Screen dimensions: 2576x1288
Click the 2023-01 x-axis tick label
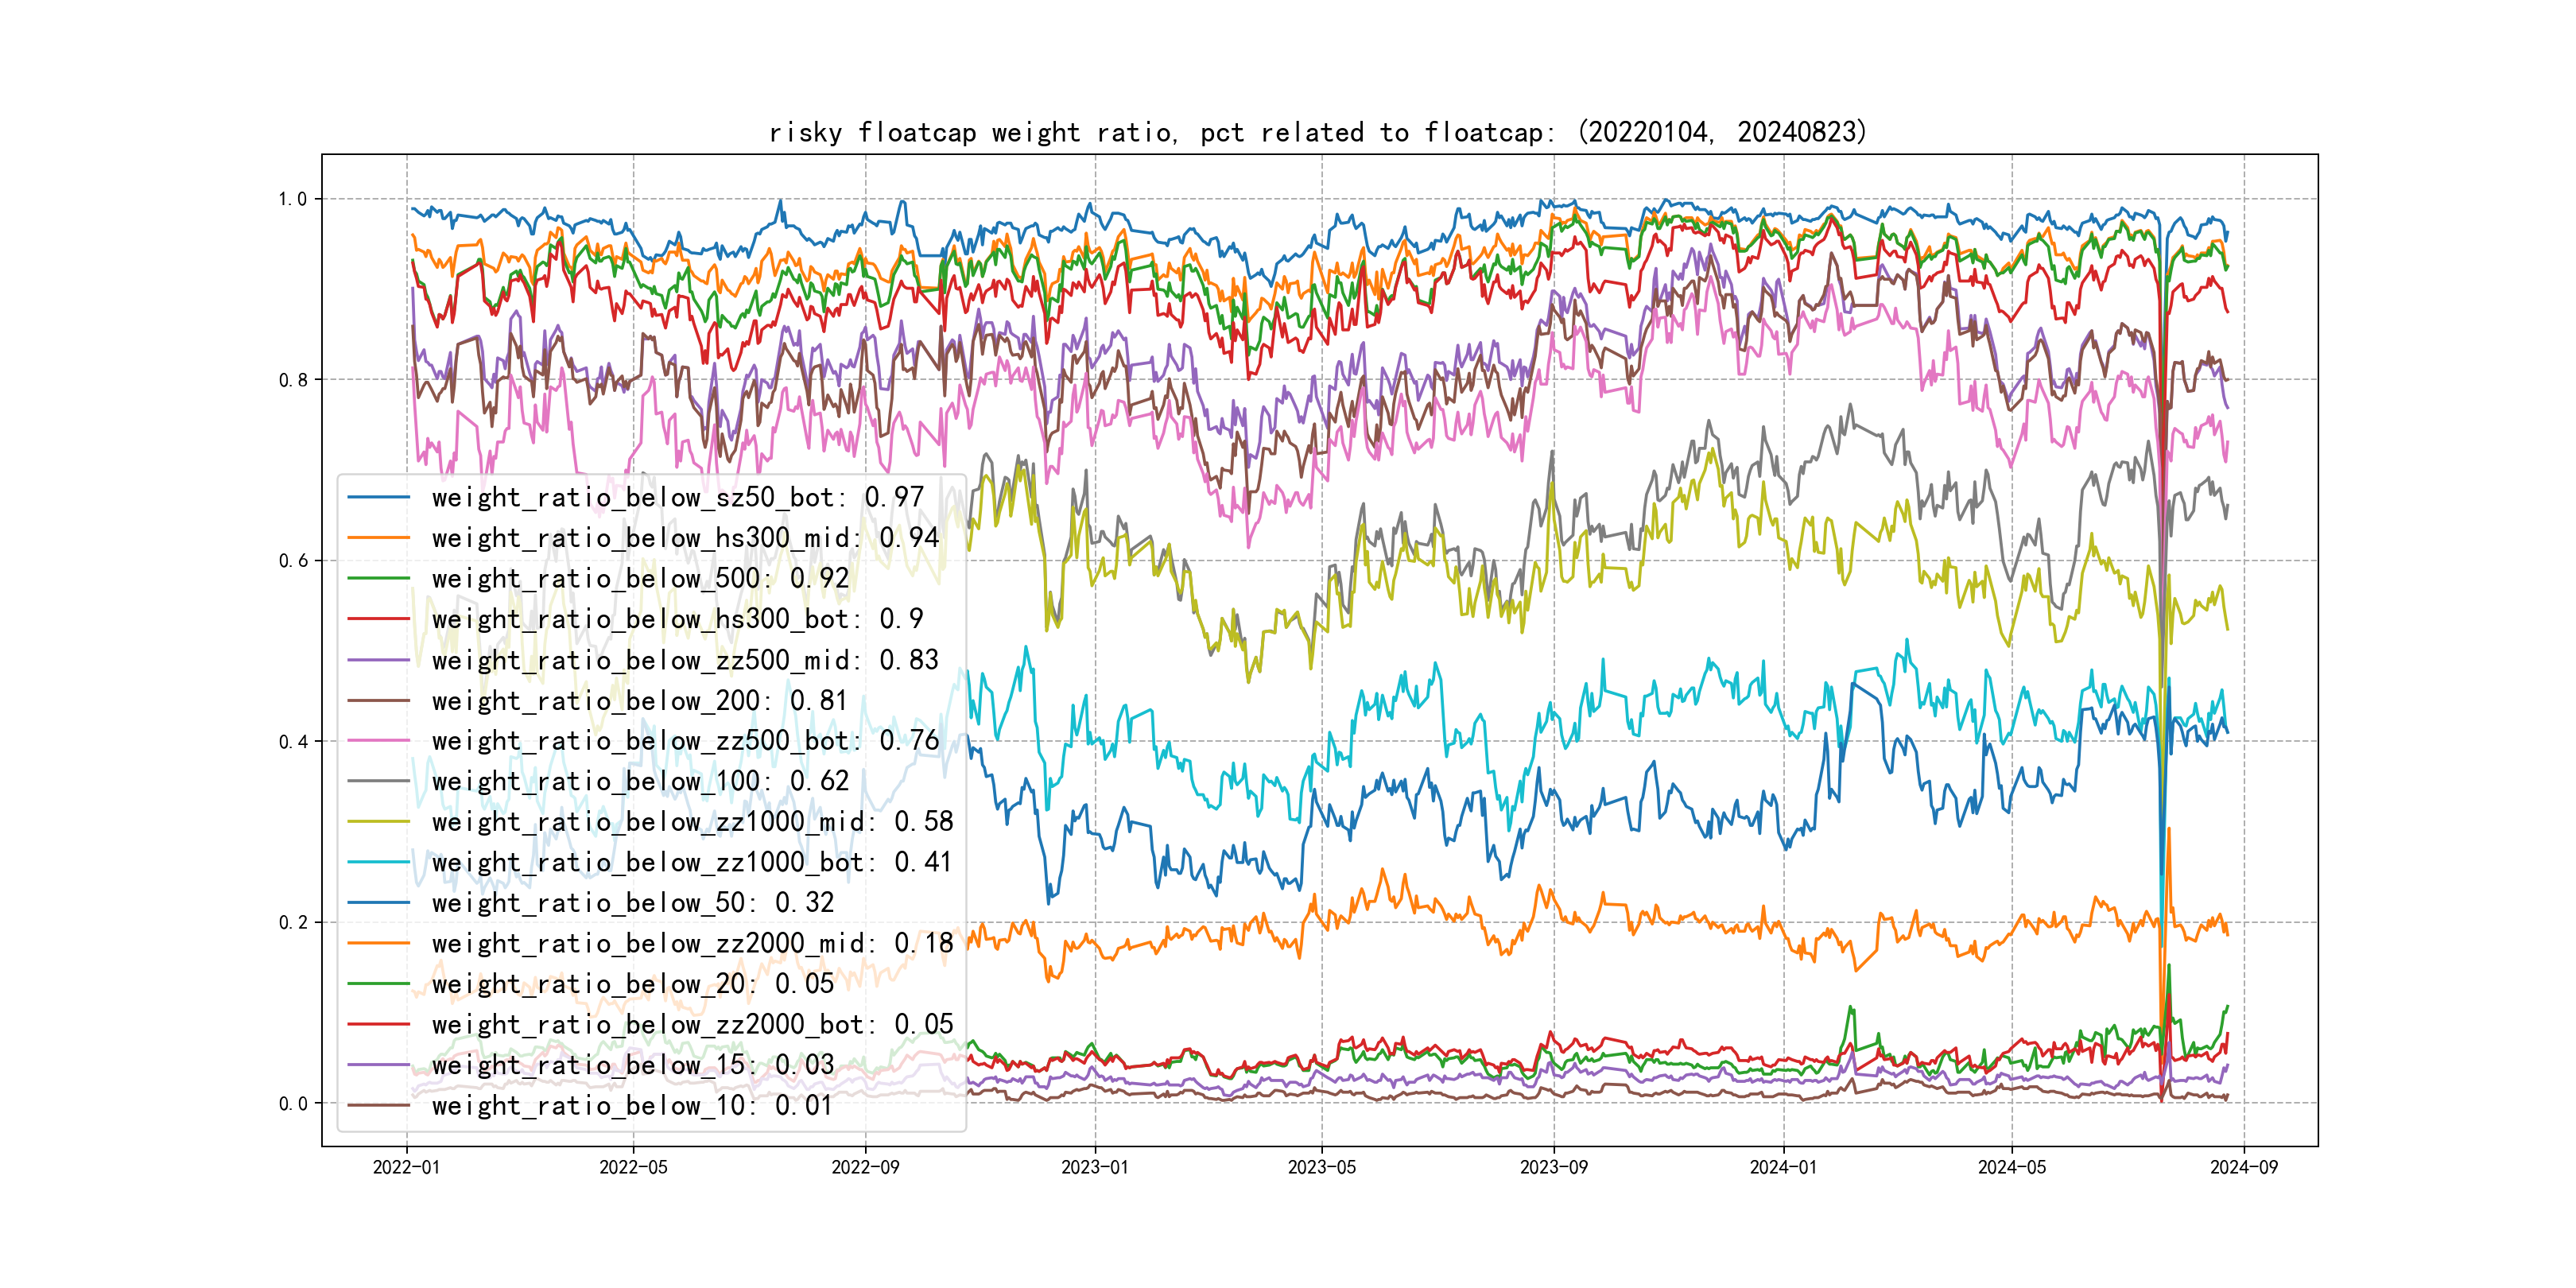(x=1094, y=1167)
